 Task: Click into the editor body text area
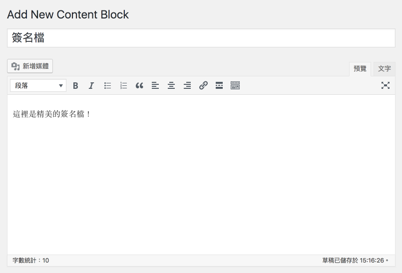pyautogui.click(x=201, y=175)
